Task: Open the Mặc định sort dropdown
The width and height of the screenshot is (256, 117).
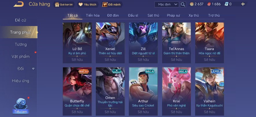Action: (x=167, y=4)
